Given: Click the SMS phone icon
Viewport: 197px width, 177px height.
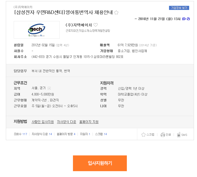Looking at the screenshot, I should [x=179, y=135].
